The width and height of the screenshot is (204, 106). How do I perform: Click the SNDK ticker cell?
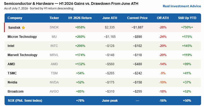(x=54, y=27)
